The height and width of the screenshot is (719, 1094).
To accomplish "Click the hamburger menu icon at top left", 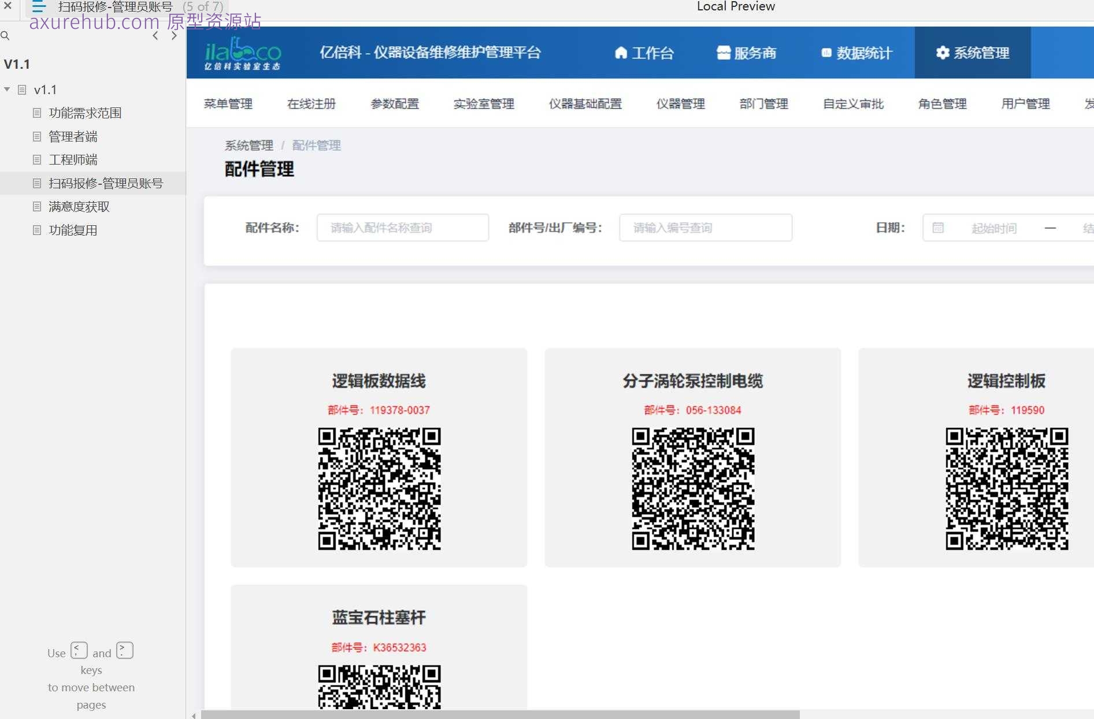I will point(38,8).
